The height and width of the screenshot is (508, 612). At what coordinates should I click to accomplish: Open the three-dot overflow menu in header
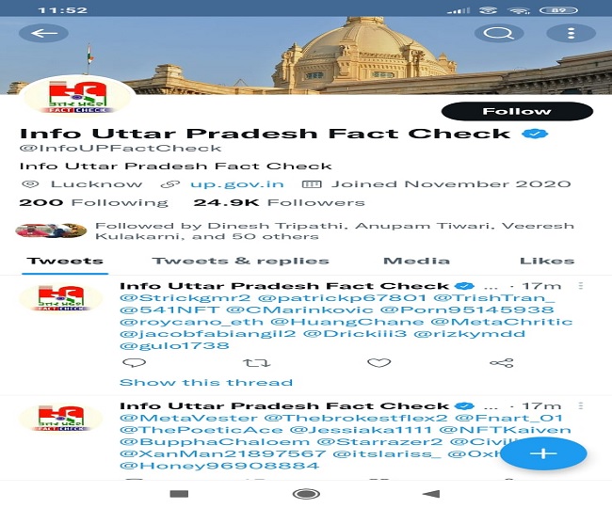(571, 33)
